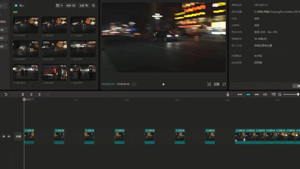Image resolution: width=300 pixels, height=169 pixels.
Task: Click the microphone voiceover record icon
Action: (228, 95)
